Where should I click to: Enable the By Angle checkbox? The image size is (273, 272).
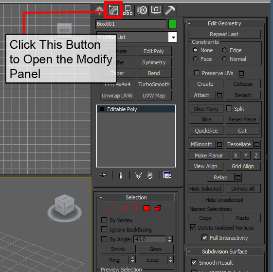click(x=104, y=239)
